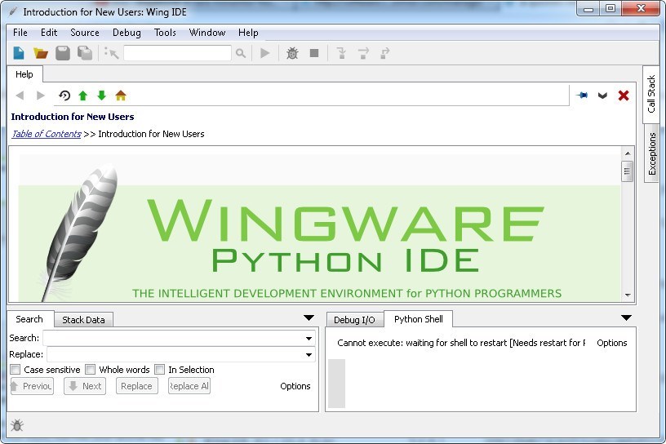Open the Python Shell panel tab menu arrow
The image size is (666, 444).
coord(626,317)
